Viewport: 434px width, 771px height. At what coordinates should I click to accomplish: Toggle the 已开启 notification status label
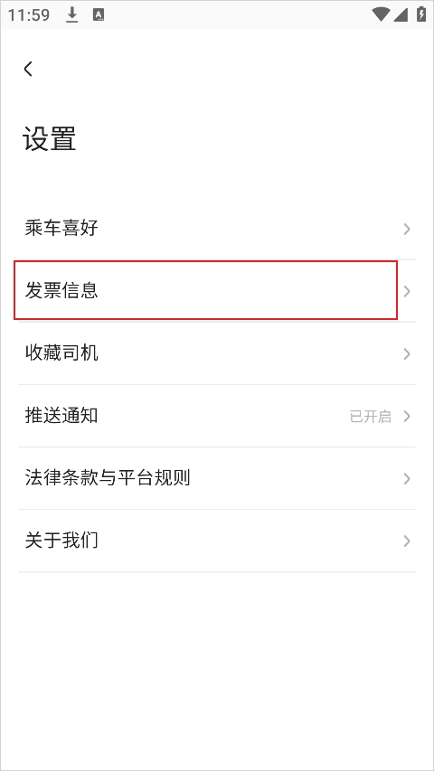371,417
